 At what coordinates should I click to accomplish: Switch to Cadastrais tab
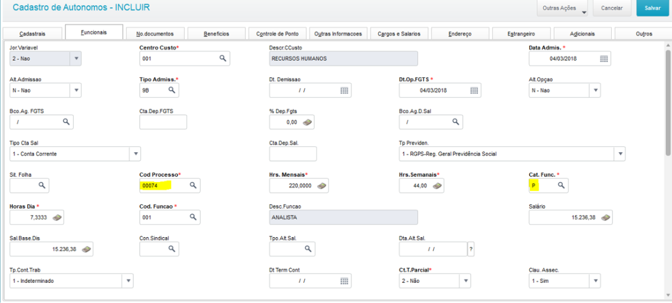tap(32, 34)
